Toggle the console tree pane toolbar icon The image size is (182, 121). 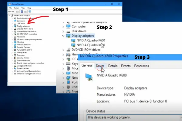[17, 11]
